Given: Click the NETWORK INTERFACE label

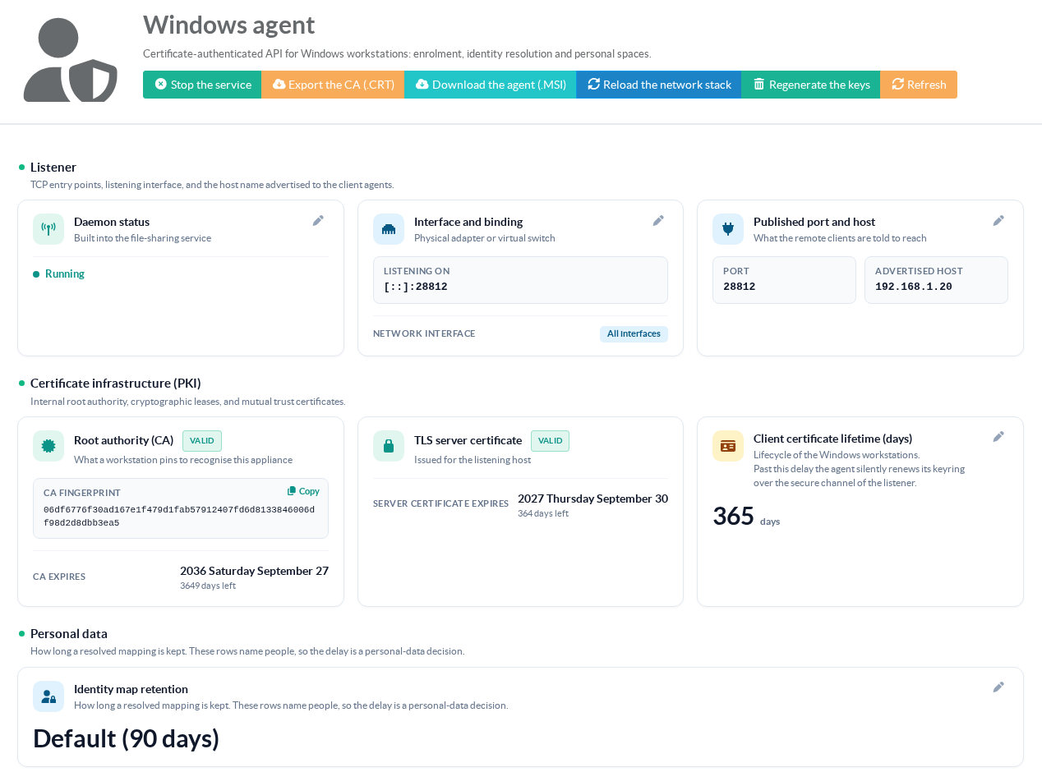Looking at the screenshot, I should pyautogui.click(x=424, y=333).
